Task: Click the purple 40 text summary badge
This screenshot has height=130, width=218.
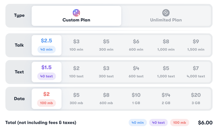Action: pos(158,123)
